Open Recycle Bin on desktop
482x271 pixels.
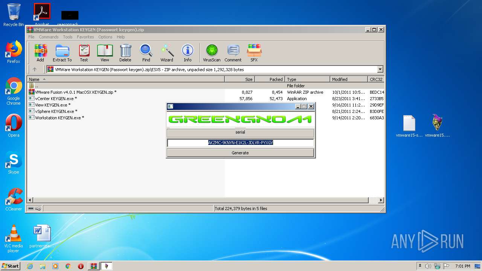coord(14,15)
